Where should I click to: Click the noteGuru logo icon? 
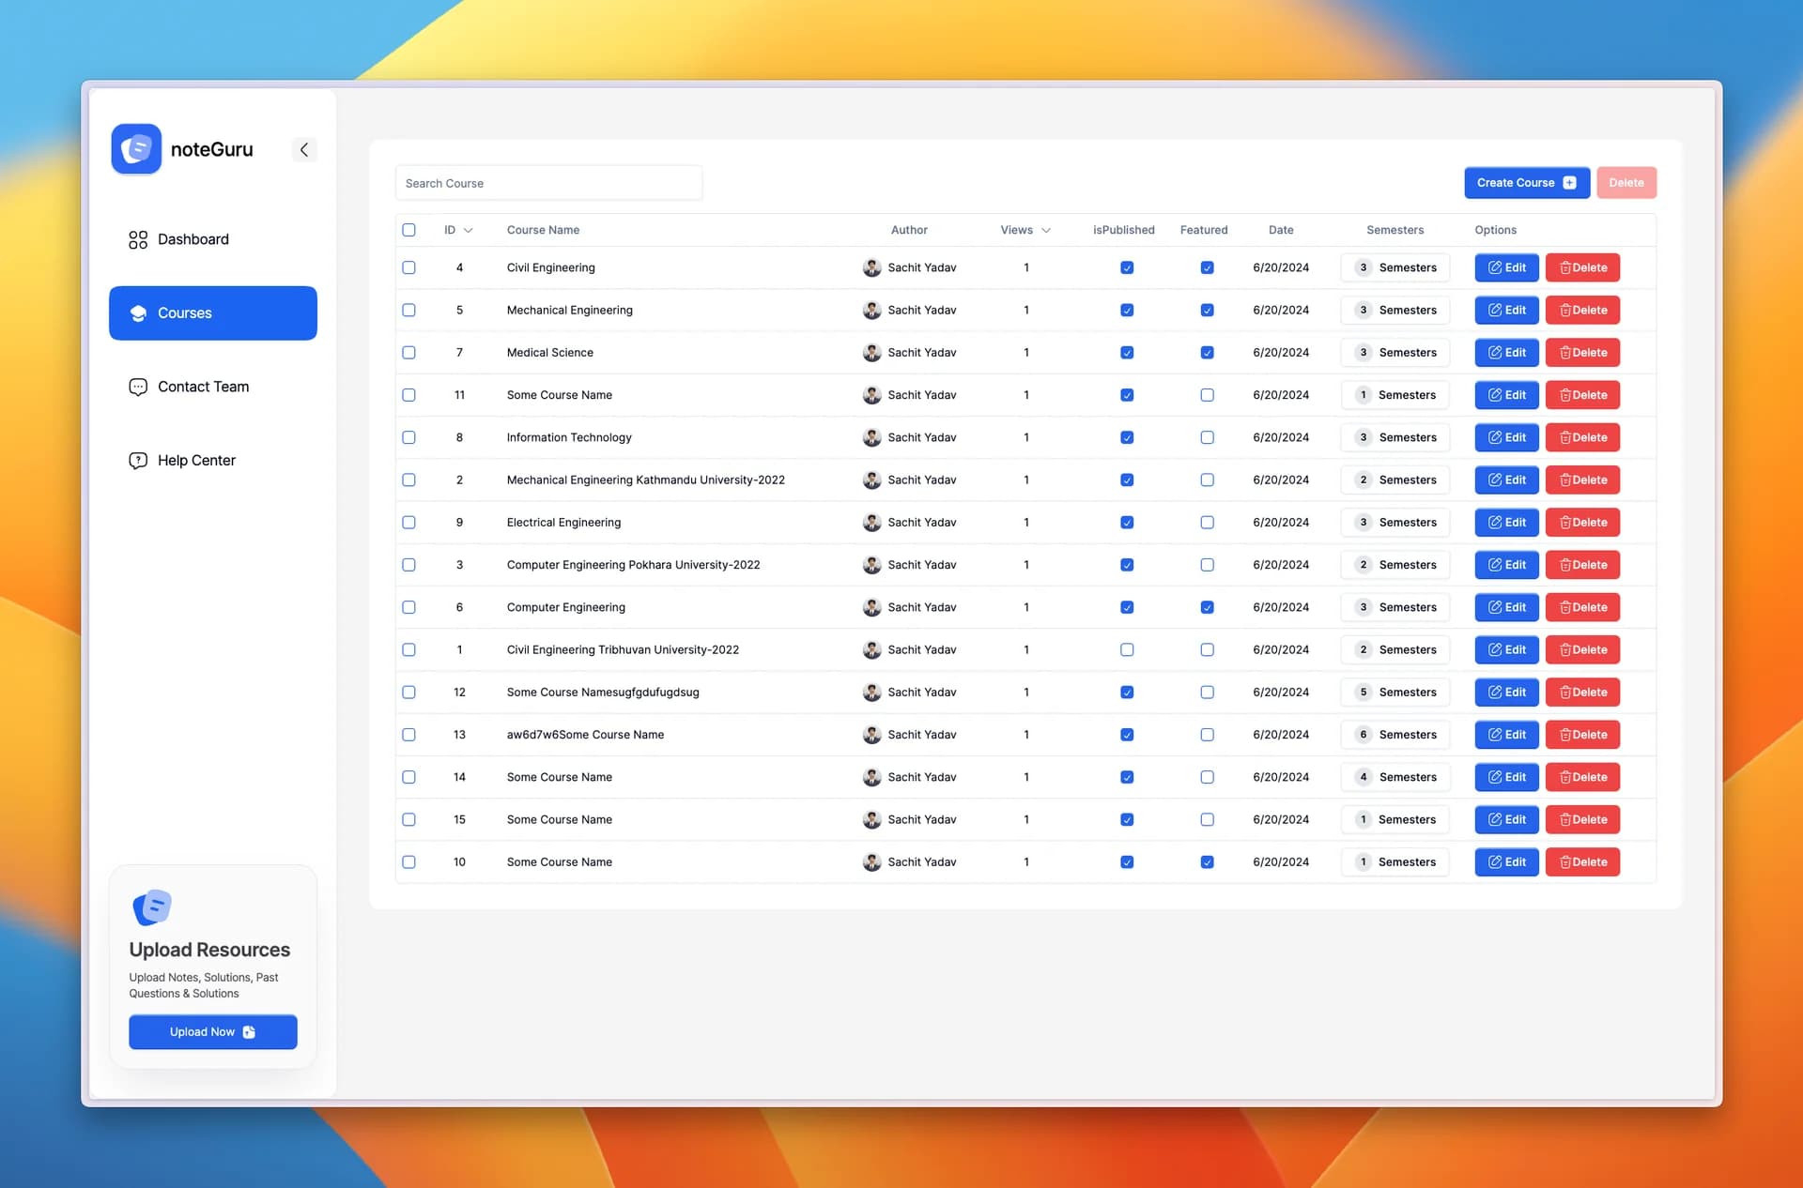click(136, 149)
